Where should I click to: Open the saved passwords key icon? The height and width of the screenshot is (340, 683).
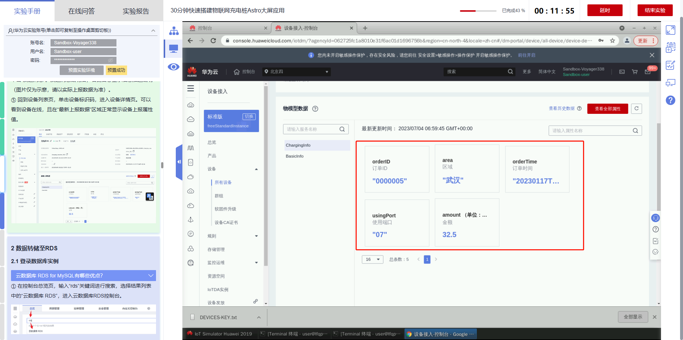pyautogui.click(x=601, y=41)
